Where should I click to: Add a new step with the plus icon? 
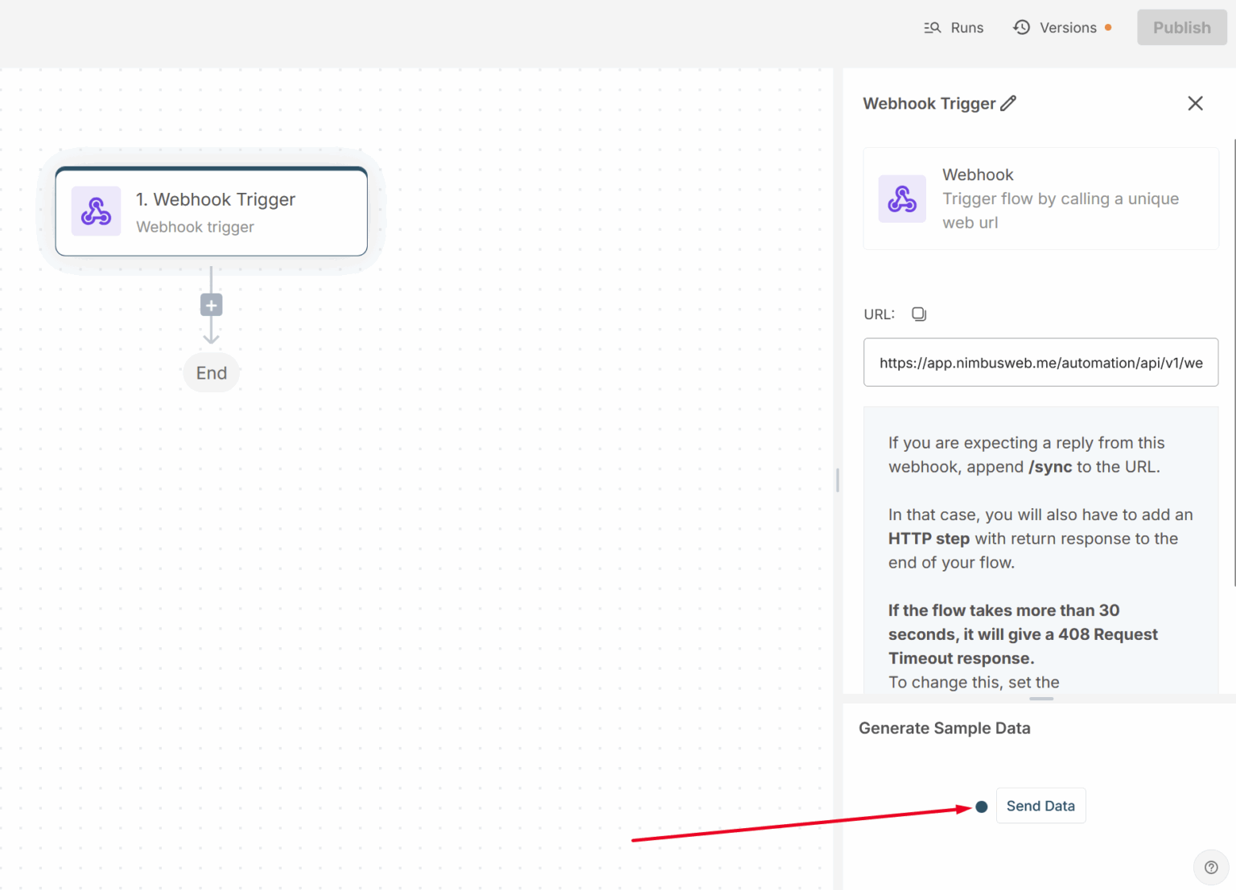(211, 305)
